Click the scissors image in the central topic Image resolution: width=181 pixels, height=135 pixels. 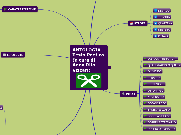pos(89,81)
